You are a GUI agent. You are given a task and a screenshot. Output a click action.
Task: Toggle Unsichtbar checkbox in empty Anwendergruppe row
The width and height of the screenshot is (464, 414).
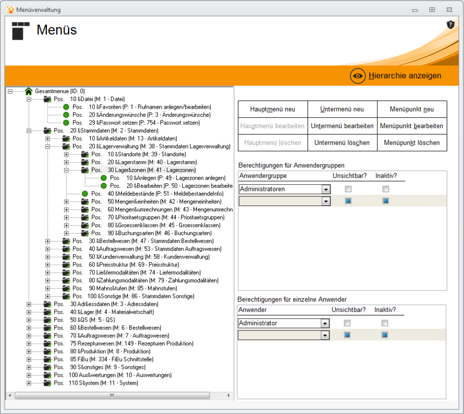click(x=349, y=201)
